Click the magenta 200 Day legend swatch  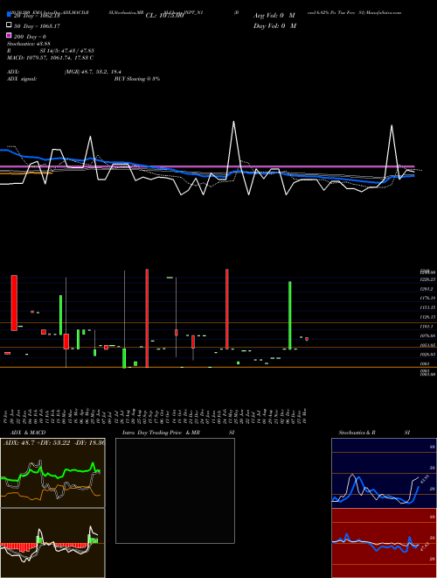click(9, 36)
